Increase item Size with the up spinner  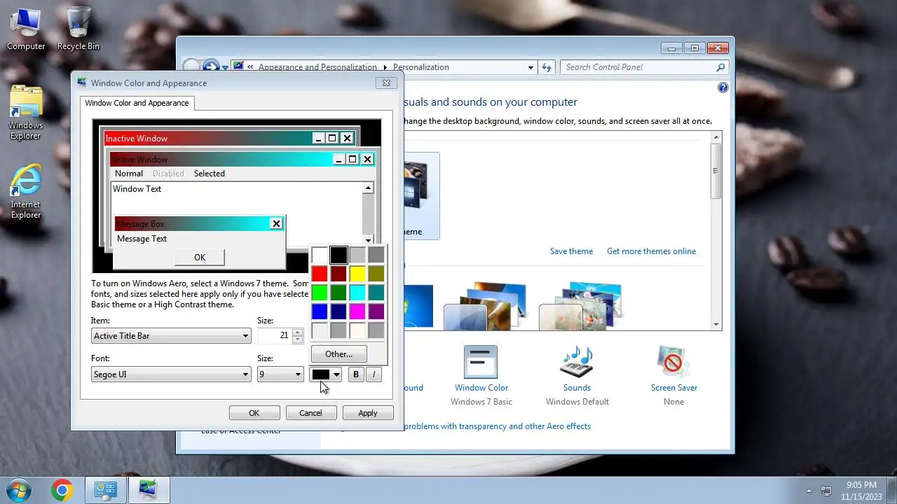pos(298,332)
